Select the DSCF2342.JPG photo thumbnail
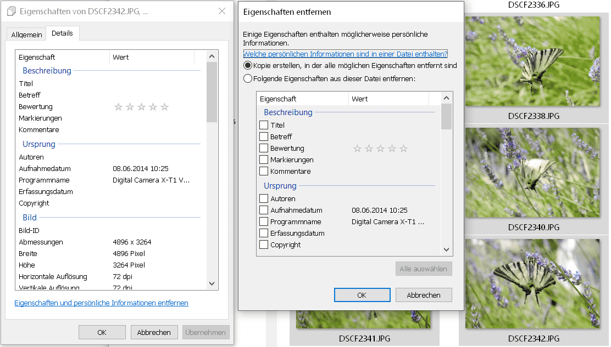Screen dimensions: 611x347 [532, 283]
